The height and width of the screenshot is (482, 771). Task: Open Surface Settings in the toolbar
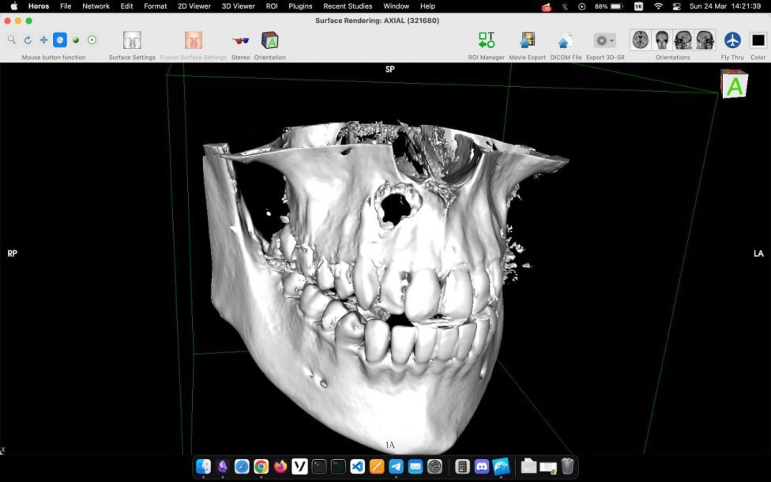point(132,40)
